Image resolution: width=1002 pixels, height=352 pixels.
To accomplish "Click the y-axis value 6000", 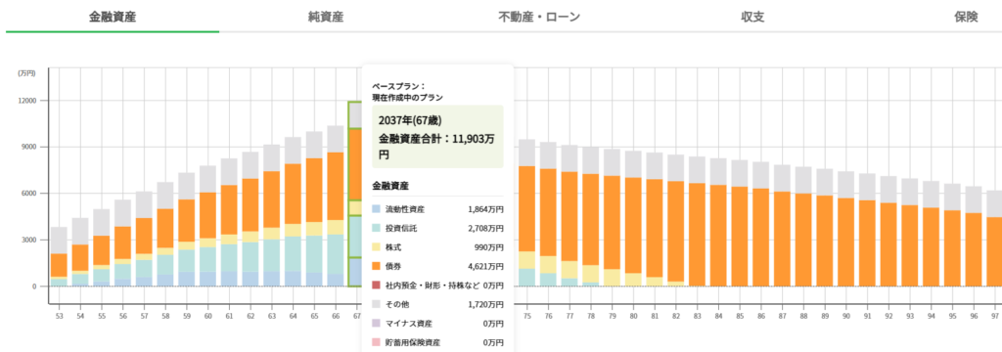I will point(28,194).
